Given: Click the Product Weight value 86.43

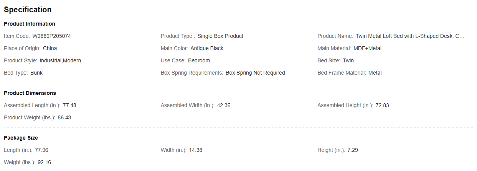Looking at the screenshot, I should pos(64,117).
